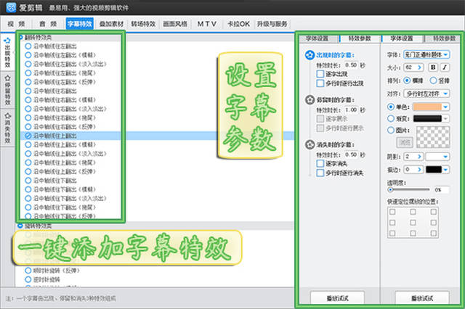Select 渐变 gradient fill option
The height and width of the screenshot is (309, 465).
tap(391, 118)
